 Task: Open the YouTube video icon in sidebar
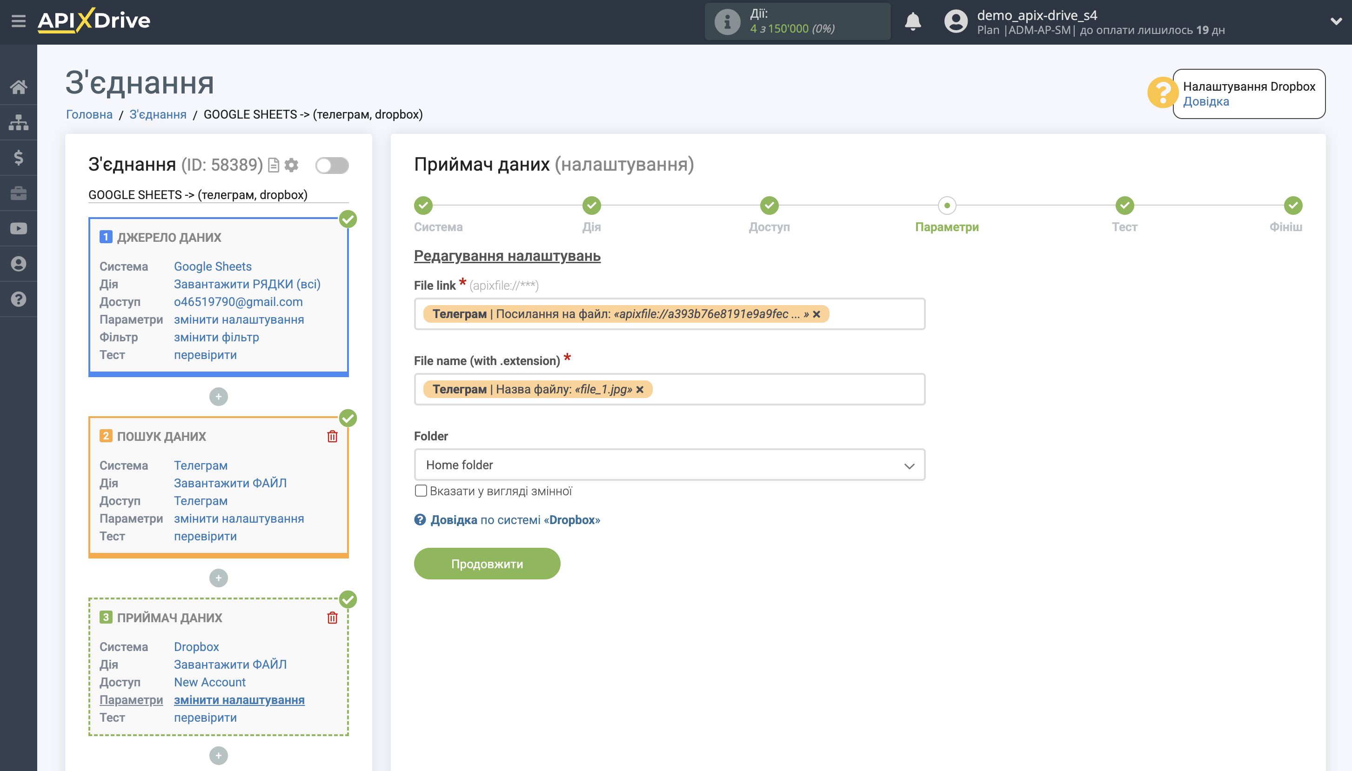[19, 228]
